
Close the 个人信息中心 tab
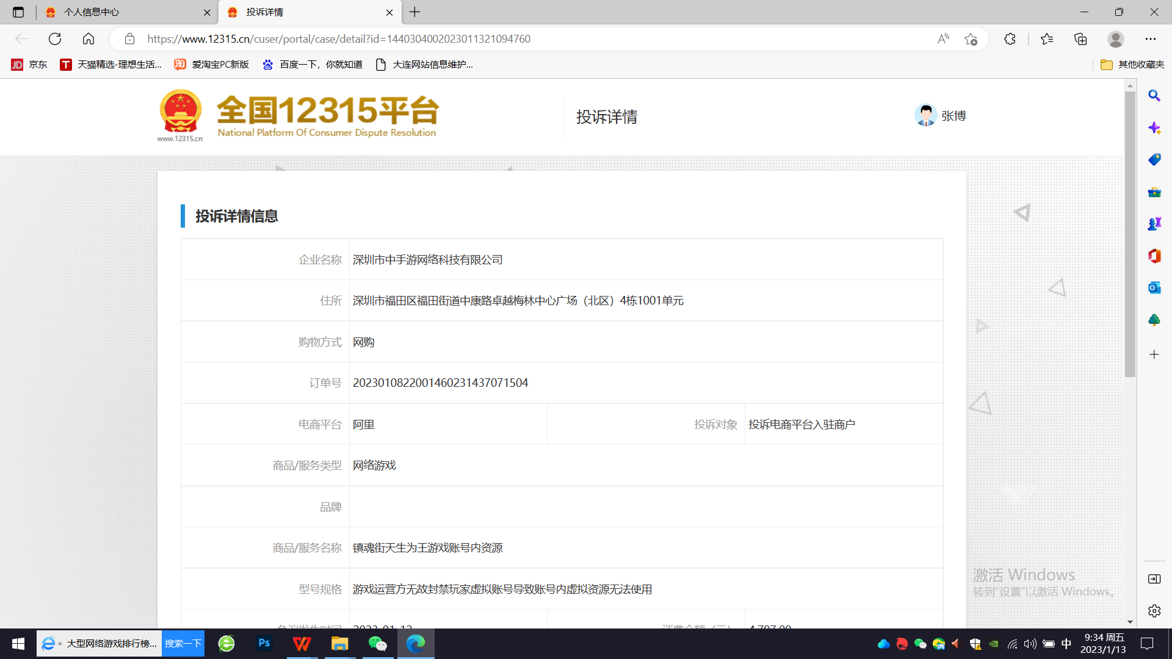pos(207,12)
